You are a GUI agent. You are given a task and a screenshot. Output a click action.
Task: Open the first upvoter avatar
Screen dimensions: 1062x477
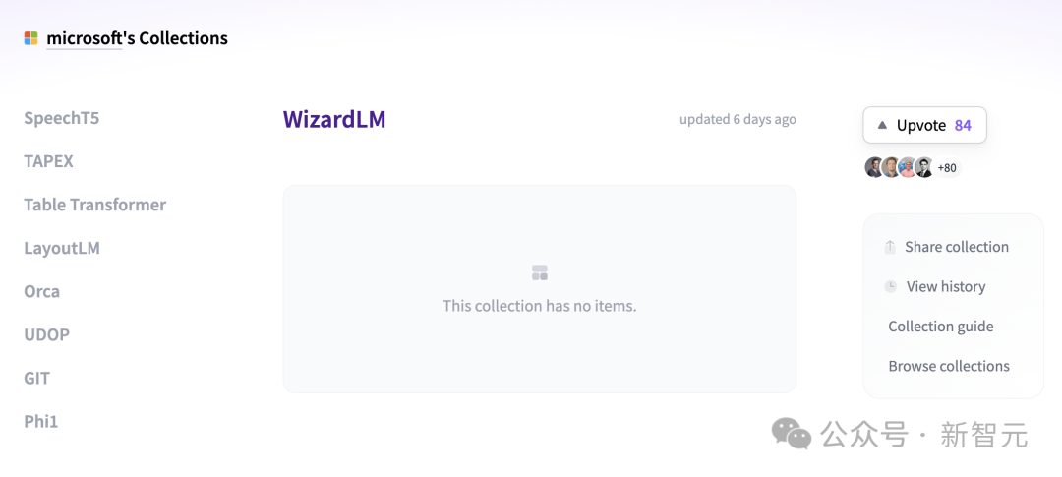tap(874, 167)
